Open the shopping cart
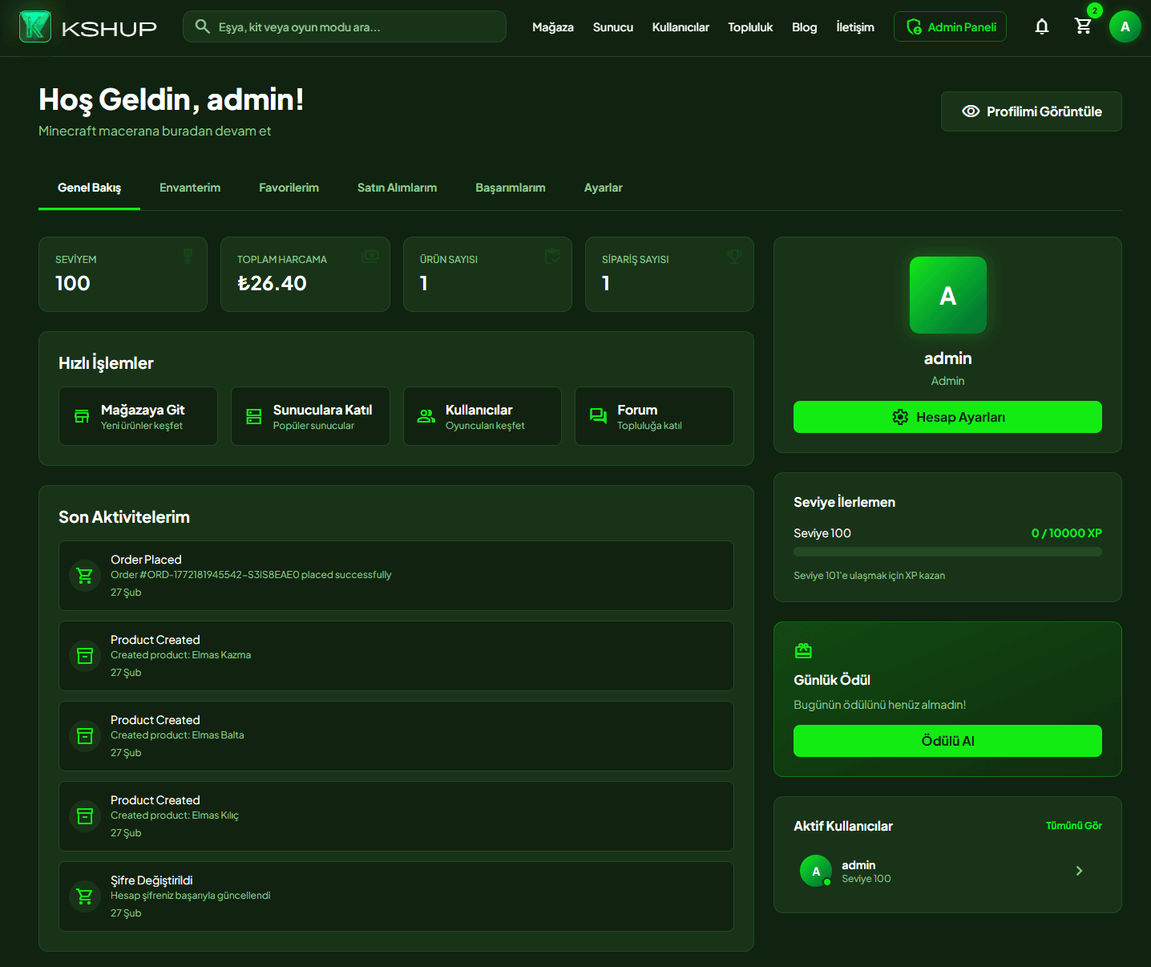This screenshot has height=967, width=1151. tap(1084, 26)
